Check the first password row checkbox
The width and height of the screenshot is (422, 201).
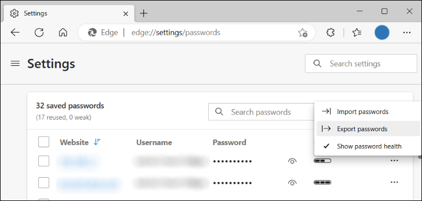(44, 161)
